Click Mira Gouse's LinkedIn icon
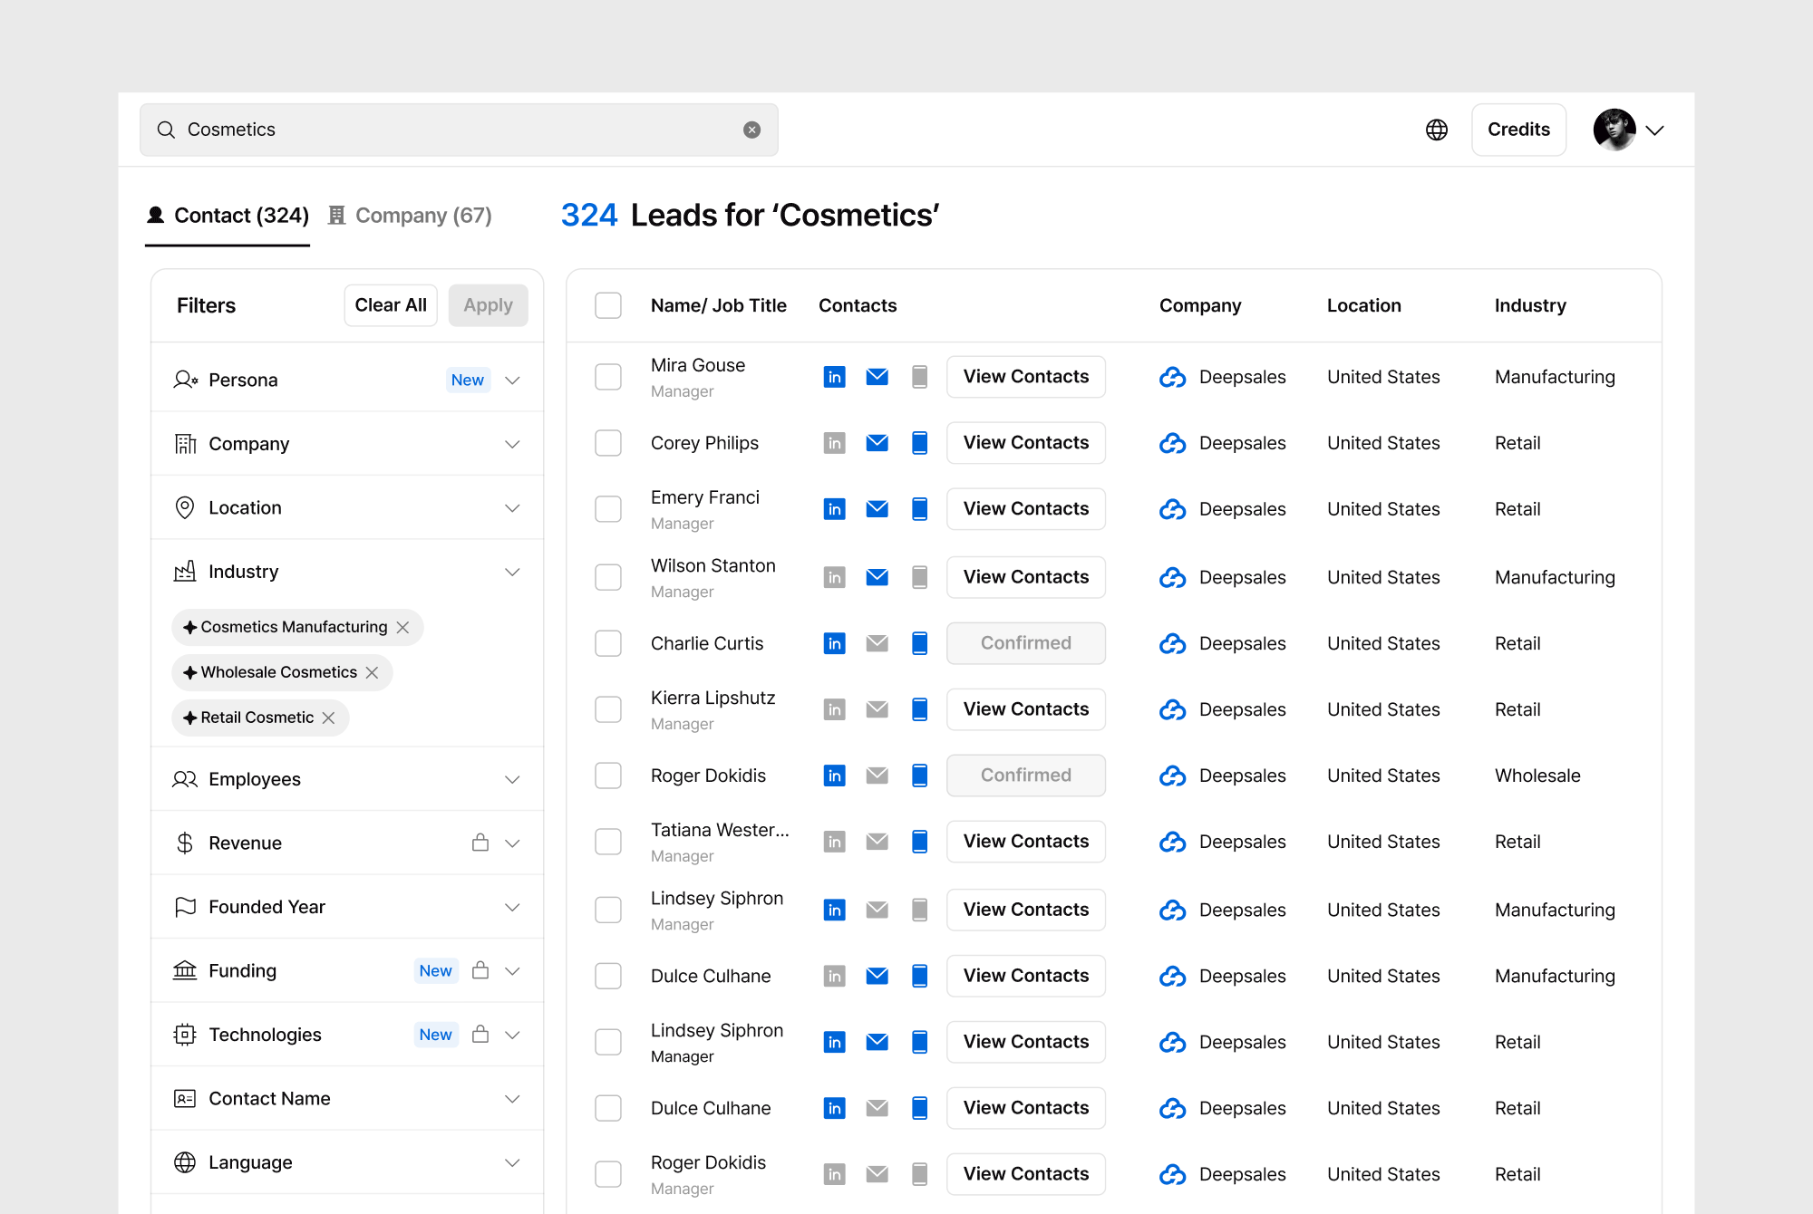The width and height of the screenshot is (1813, 1214). (x=834, y=377)
